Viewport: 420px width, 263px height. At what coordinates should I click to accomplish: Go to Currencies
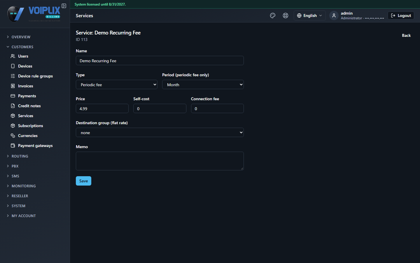click(28, 136)
